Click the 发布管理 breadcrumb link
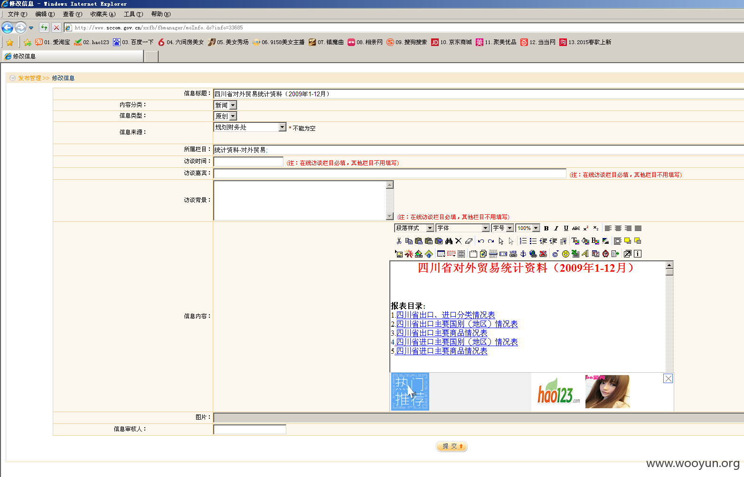 coord(29,78)
